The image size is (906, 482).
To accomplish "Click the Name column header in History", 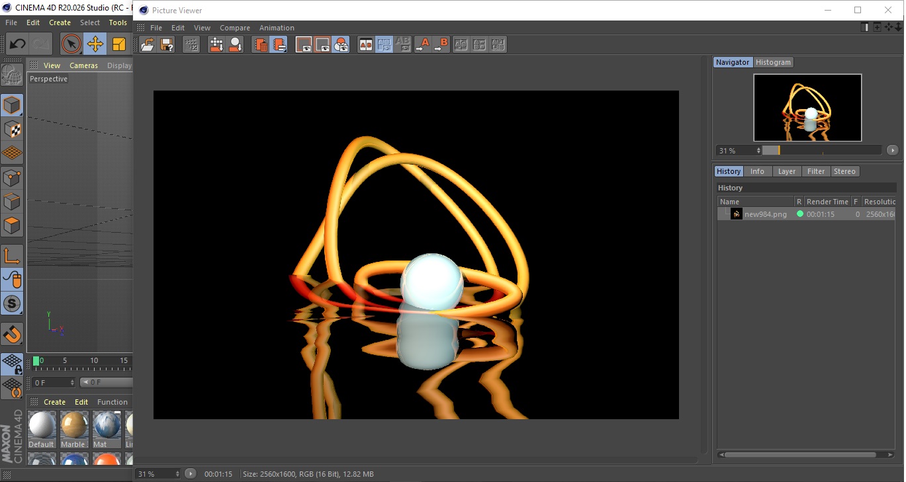I will [756, 202].
